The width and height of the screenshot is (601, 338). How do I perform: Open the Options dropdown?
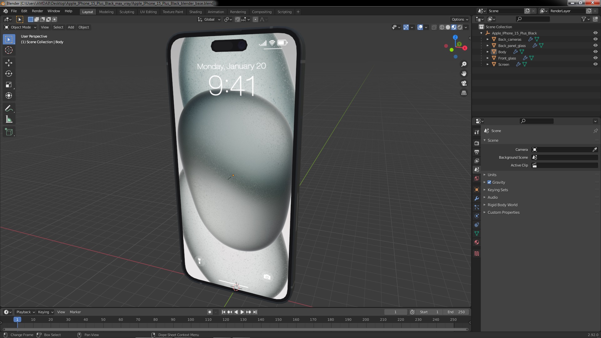tap(460, 19)
